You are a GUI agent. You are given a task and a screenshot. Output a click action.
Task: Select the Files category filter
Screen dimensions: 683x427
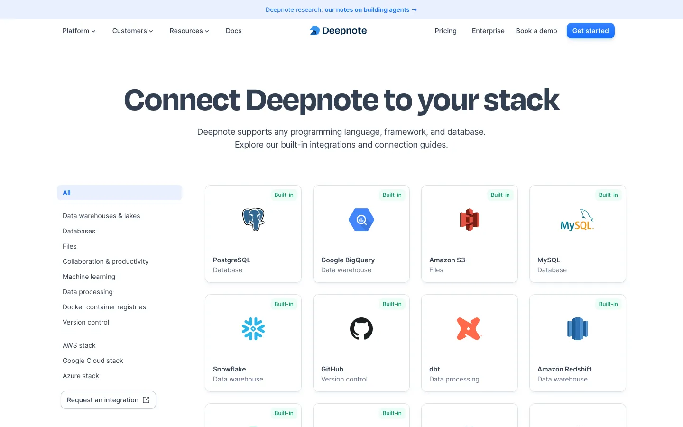(70, 246)
